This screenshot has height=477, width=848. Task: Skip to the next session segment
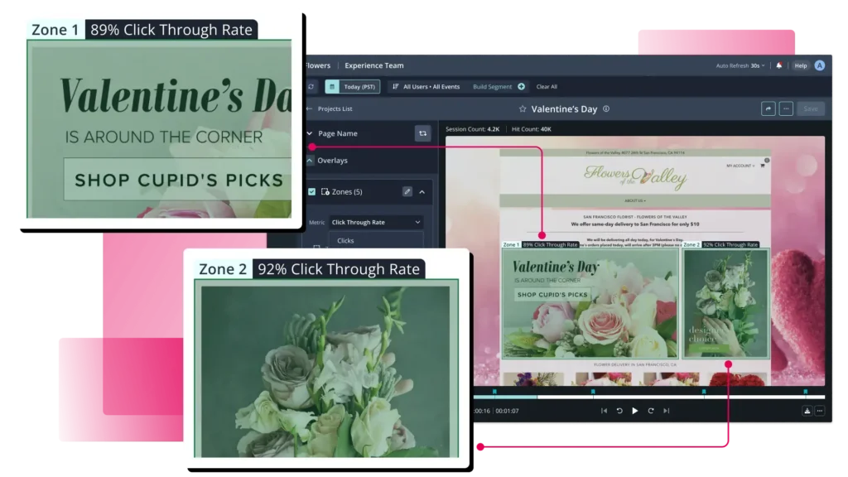point(667,411)
